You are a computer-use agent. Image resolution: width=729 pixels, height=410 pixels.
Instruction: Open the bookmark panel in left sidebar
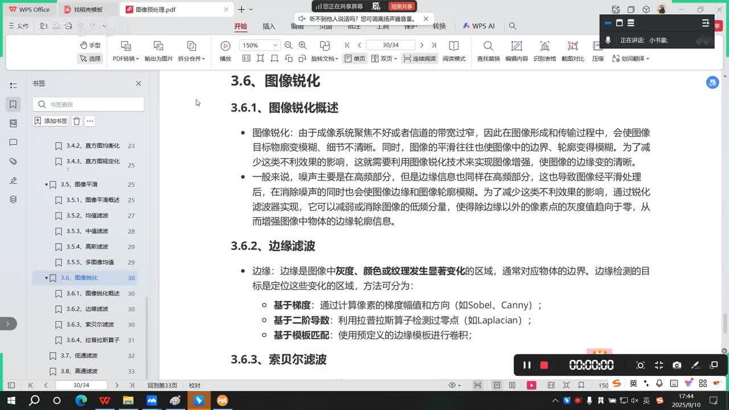pos(13,104)
